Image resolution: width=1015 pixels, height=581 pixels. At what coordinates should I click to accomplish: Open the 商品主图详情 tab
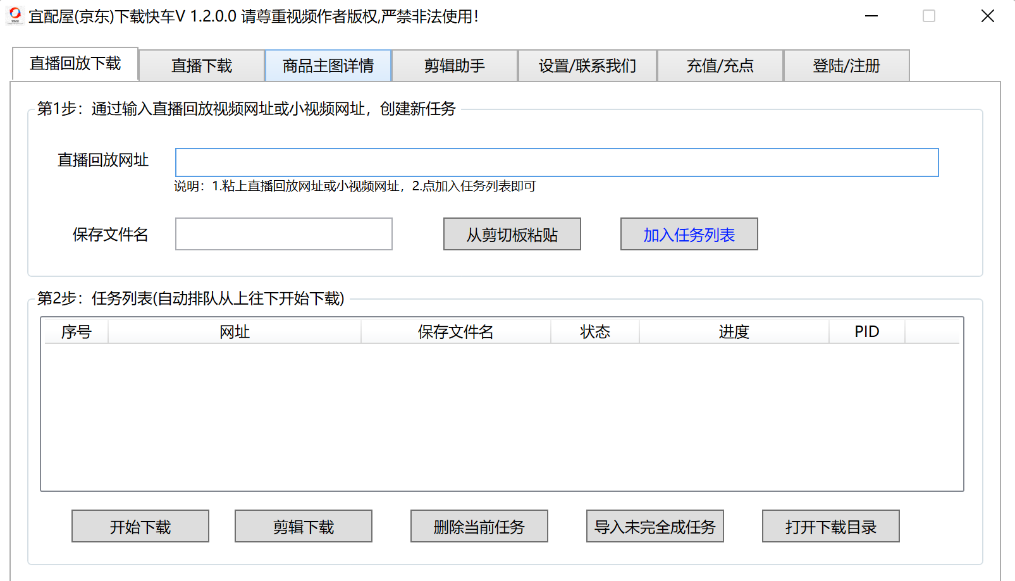coord(328,66)
